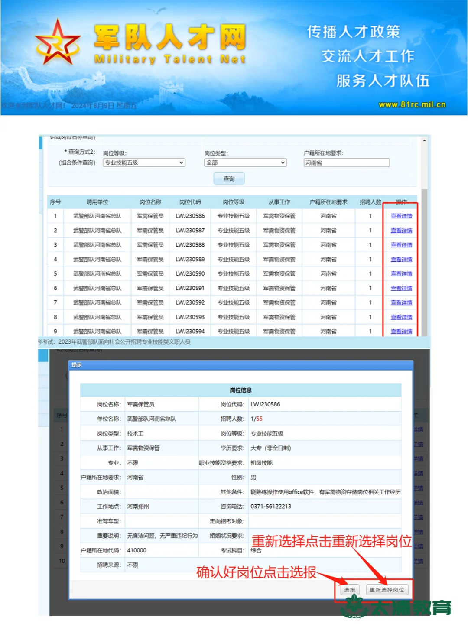Click the scrollbar up arrow

[x=424, y=140]
